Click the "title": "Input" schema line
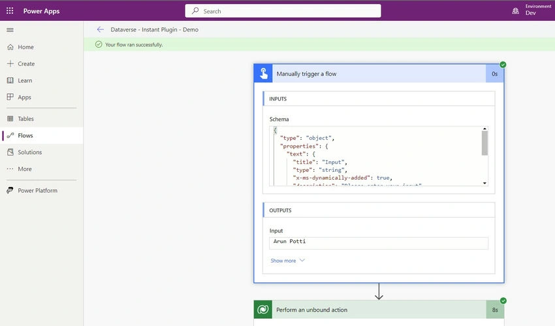555x326 pixels. [320, 162]
